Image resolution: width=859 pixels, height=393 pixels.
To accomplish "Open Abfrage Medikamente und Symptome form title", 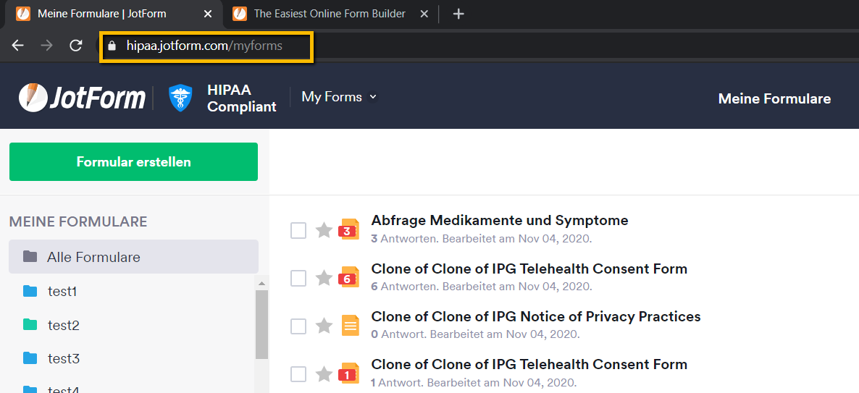I will click(x=500, y=221).
